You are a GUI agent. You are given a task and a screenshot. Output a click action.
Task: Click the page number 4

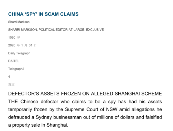(9, 77)
